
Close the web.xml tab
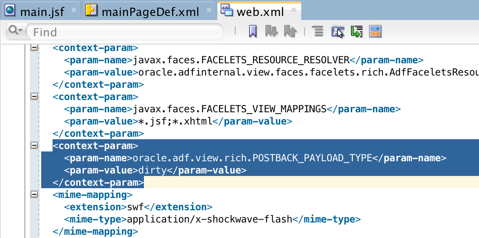(x=294, y=10)
